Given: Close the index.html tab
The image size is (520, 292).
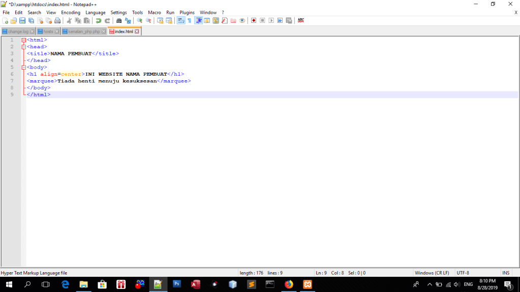Looking at the screenshot, I should click(x=137, y=31).
